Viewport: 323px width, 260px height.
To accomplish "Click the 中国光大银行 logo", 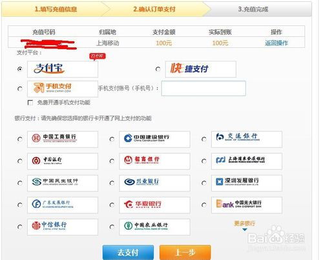I will point(247,205).
